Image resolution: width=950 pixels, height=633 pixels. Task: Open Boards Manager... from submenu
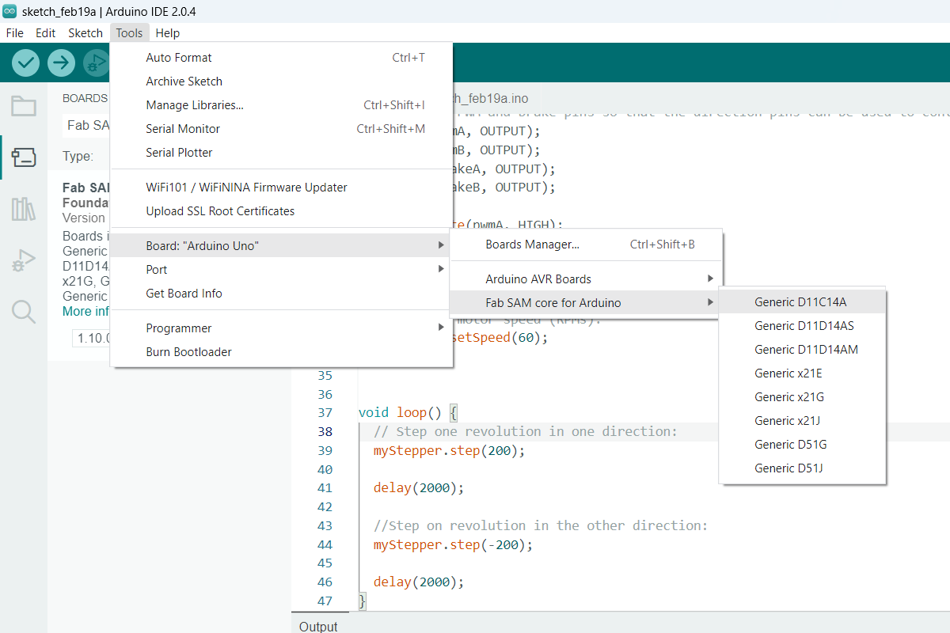click(x=533, y=244)
